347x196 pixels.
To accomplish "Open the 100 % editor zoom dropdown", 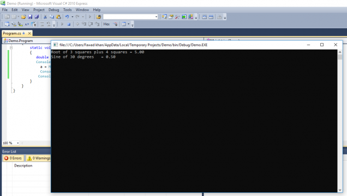I will [x=17, y=143].
